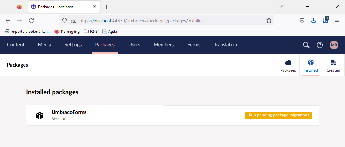
Task: Open the help question-mark icon
Action: click(320, 45)
